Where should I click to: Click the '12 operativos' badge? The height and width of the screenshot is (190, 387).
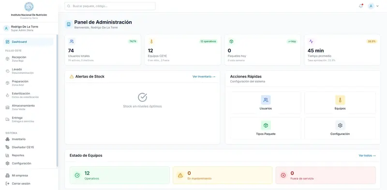click(x=208, y=41)
